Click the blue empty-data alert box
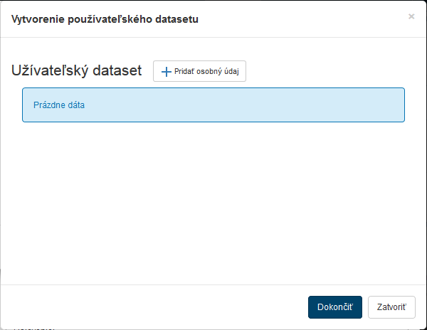Screen dimensions: 427x330 [213, 105]
